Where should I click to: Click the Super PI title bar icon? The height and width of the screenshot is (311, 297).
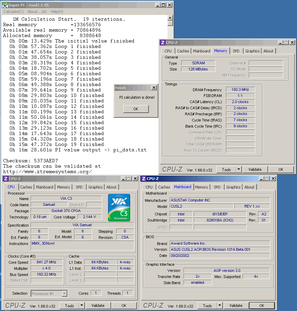[5, 5]
